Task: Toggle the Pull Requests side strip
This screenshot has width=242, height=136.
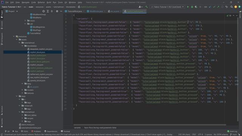Action: 2,39
